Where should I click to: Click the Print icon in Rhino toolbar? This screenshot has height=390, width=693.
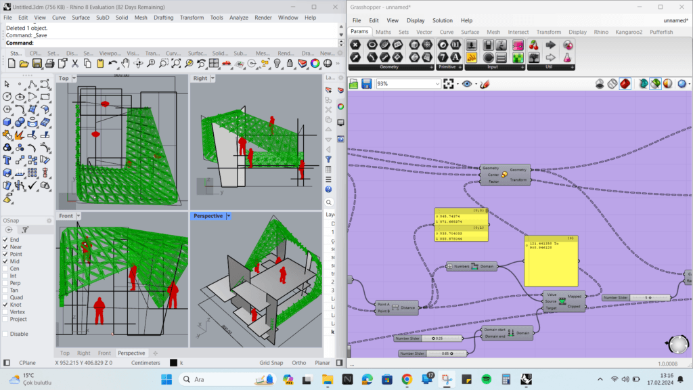(49, 64)
